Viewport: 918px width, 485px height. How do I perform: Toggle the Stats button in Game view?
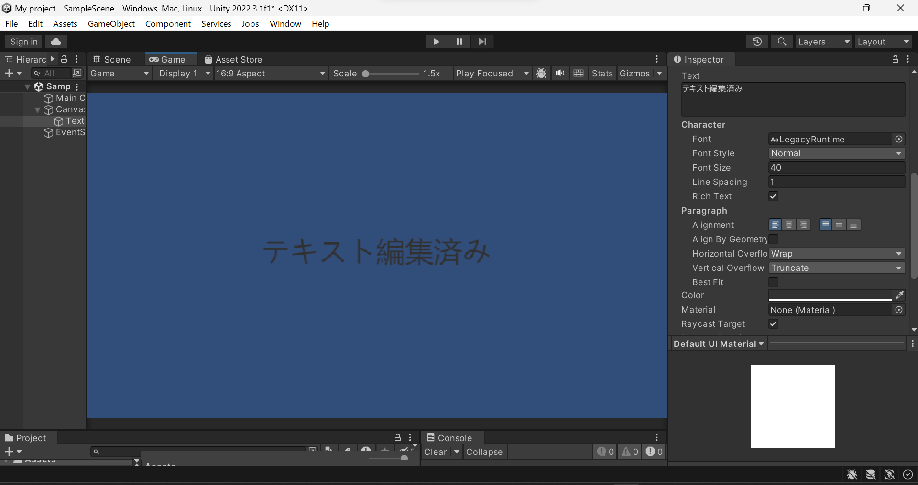602,73
